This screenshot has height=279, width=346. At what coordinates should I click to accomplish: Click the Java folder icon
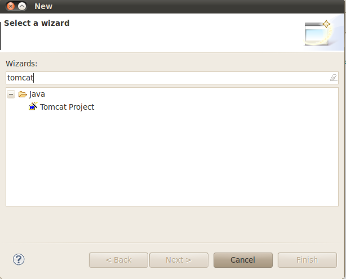23,94
